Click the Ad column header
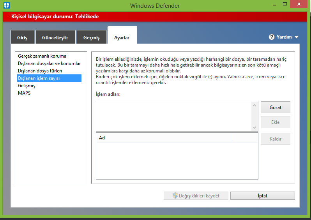Image resolution: width=311 pixels, height=220 pixels. (x=163, y=138)
